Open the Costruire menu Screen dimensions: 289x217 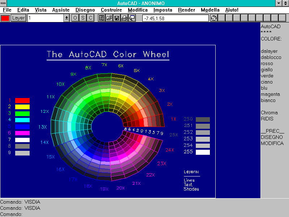click(111, 10)
